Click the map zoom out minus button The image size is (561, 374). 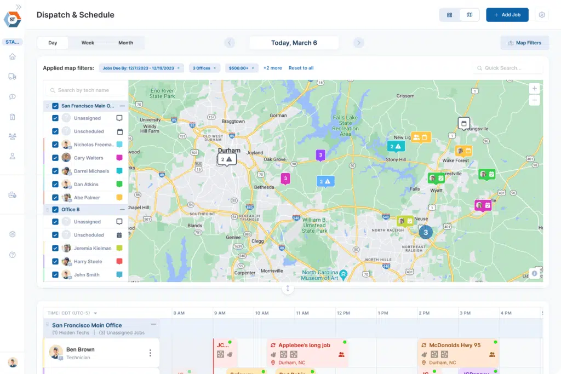535,100
